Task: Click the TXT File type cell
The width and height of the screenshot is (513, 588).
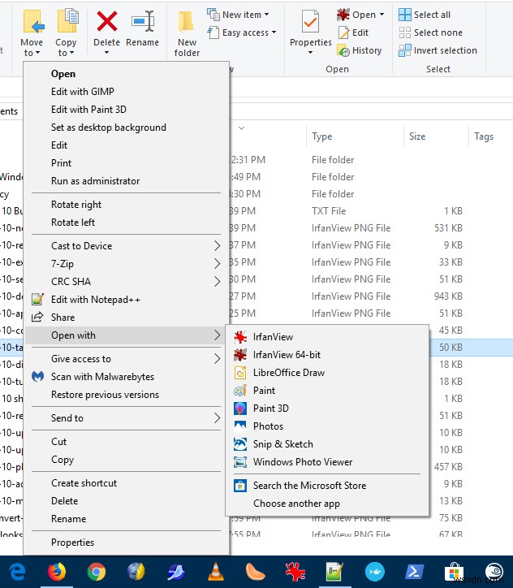Action: pyautogui.click(x=329, y=211)
